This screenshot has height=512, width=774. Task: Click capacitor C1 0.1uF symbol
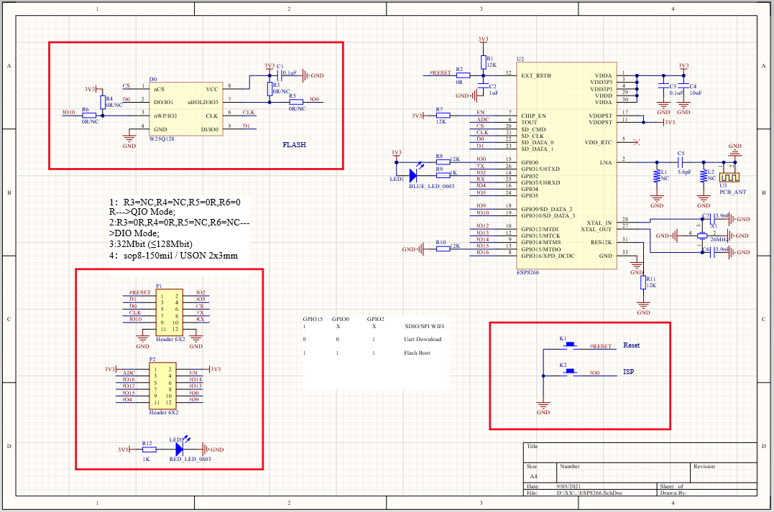click(280, 75)
